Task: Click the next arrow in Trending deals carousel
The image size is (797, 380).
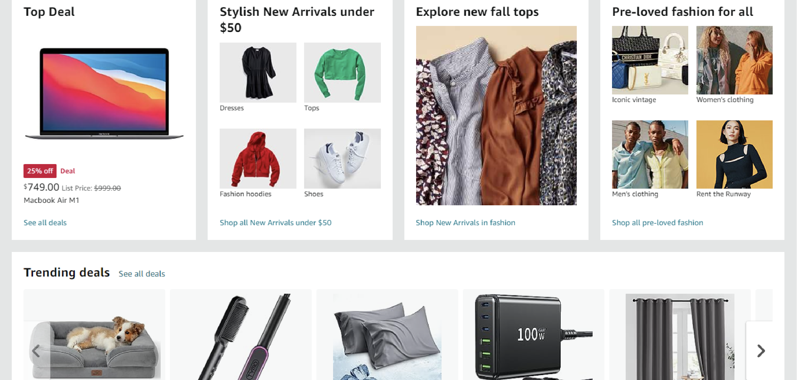Action: click(x=760, y=351)
